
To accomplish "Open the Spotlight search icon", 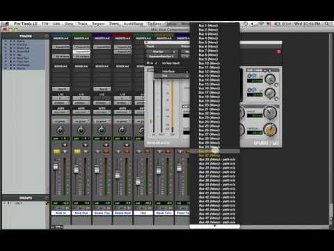I will [326, 24].
